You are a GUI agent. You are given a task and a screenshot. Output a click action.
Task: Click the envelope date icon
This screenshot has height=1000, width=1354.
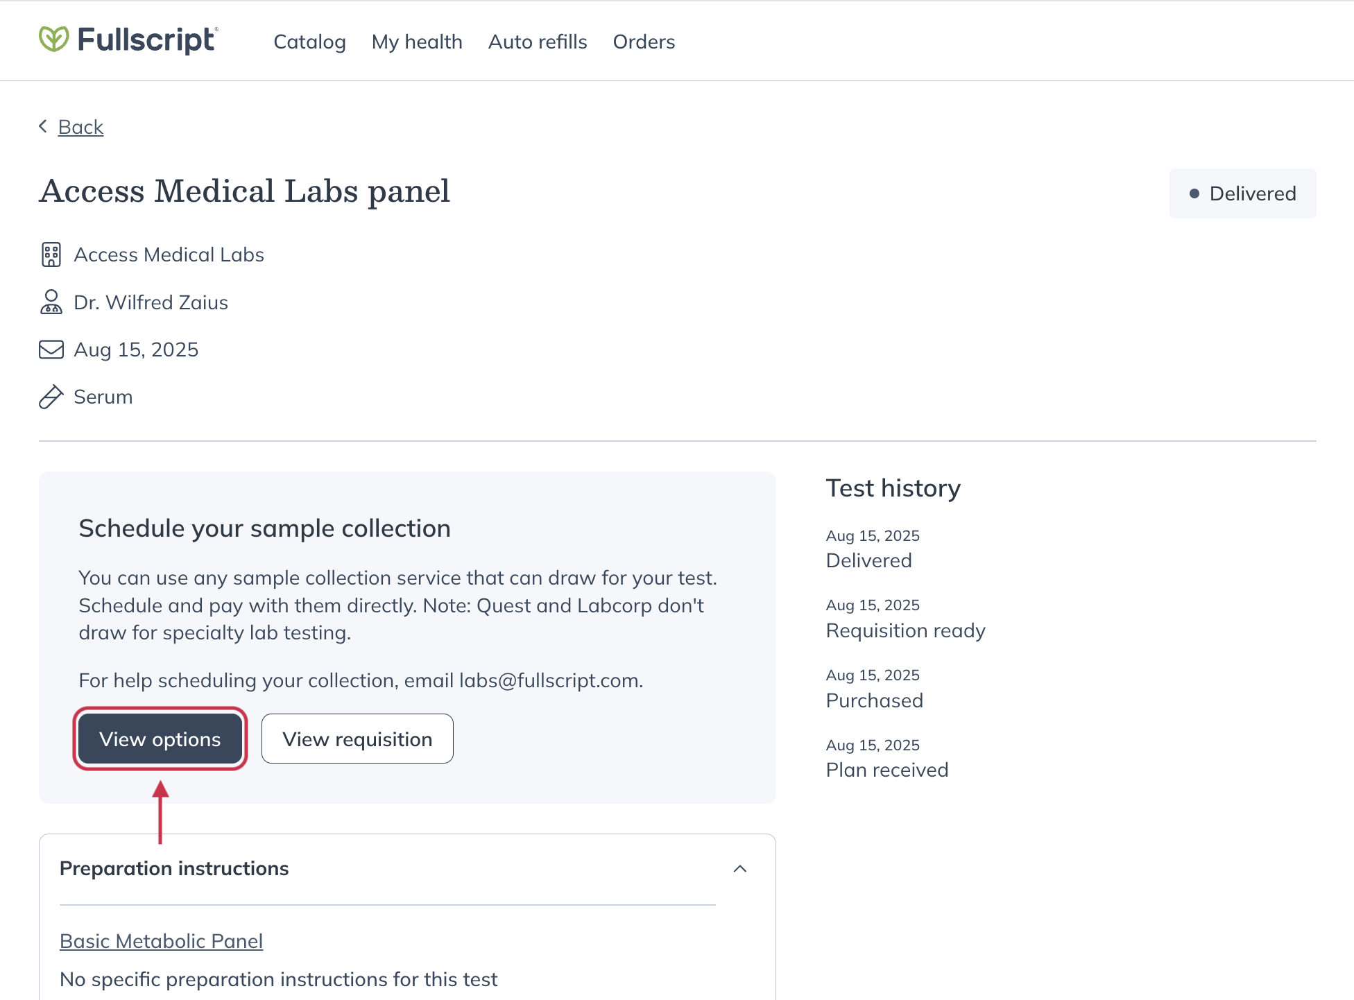tap(51, 350)
